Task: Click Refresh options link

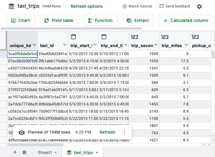Action: (x=86, y=6)
